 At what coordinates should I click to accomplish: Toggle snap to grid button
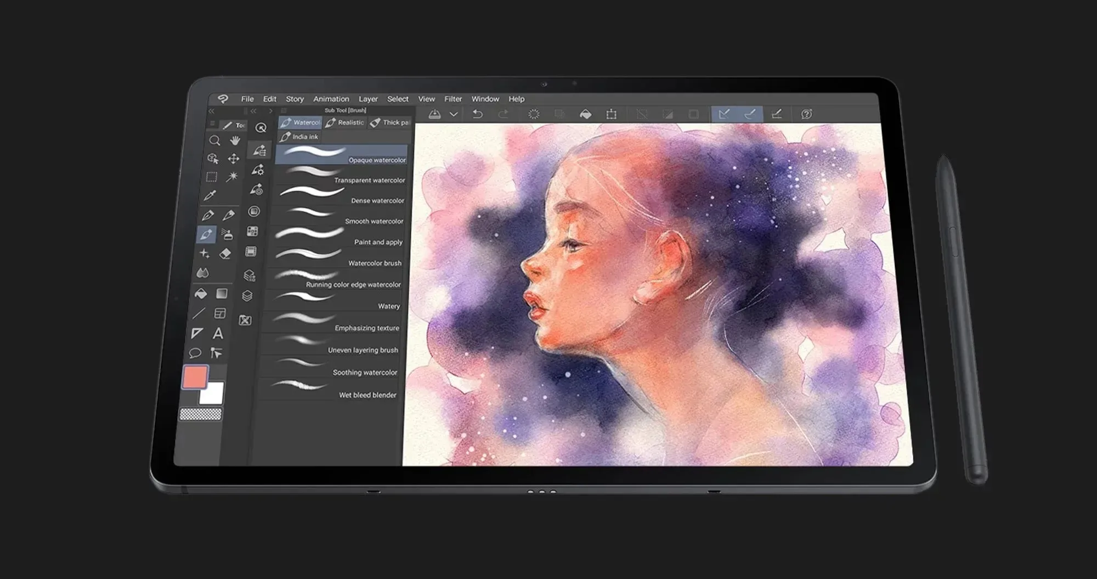(x=776, y=114)
